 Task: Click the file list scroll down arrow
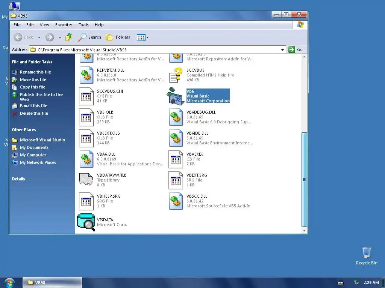[x=304, y=231]
